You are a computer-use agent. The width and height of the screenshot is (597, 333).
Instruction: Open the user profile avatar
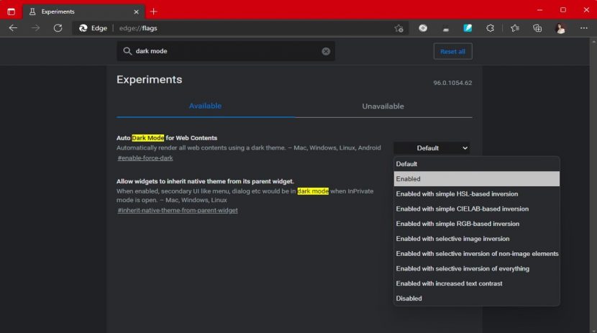tap(560, 28)
